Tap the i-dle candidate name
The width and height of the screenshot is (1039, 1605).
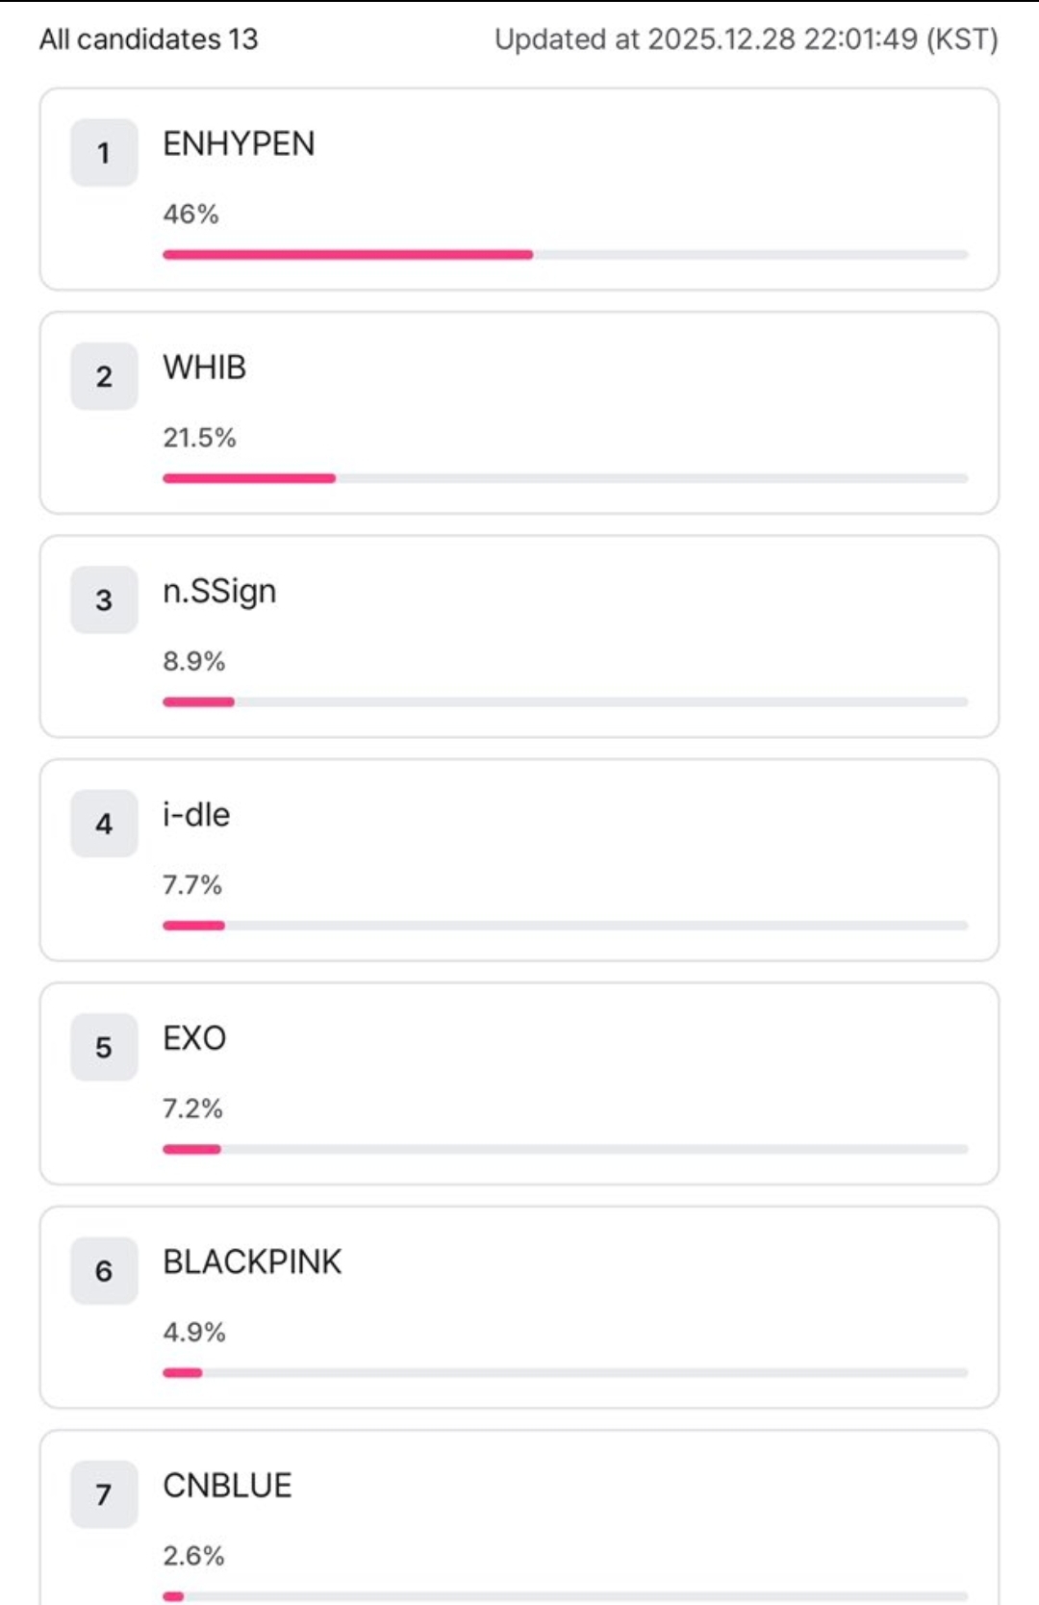pyautogui.click(x=196, y=815)
